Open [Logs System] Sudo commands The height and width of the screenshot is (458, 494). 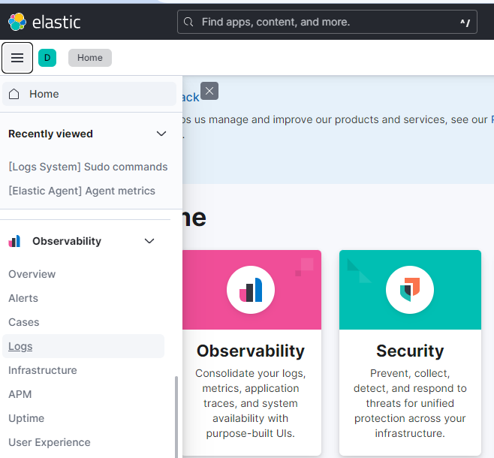point(89,167)
